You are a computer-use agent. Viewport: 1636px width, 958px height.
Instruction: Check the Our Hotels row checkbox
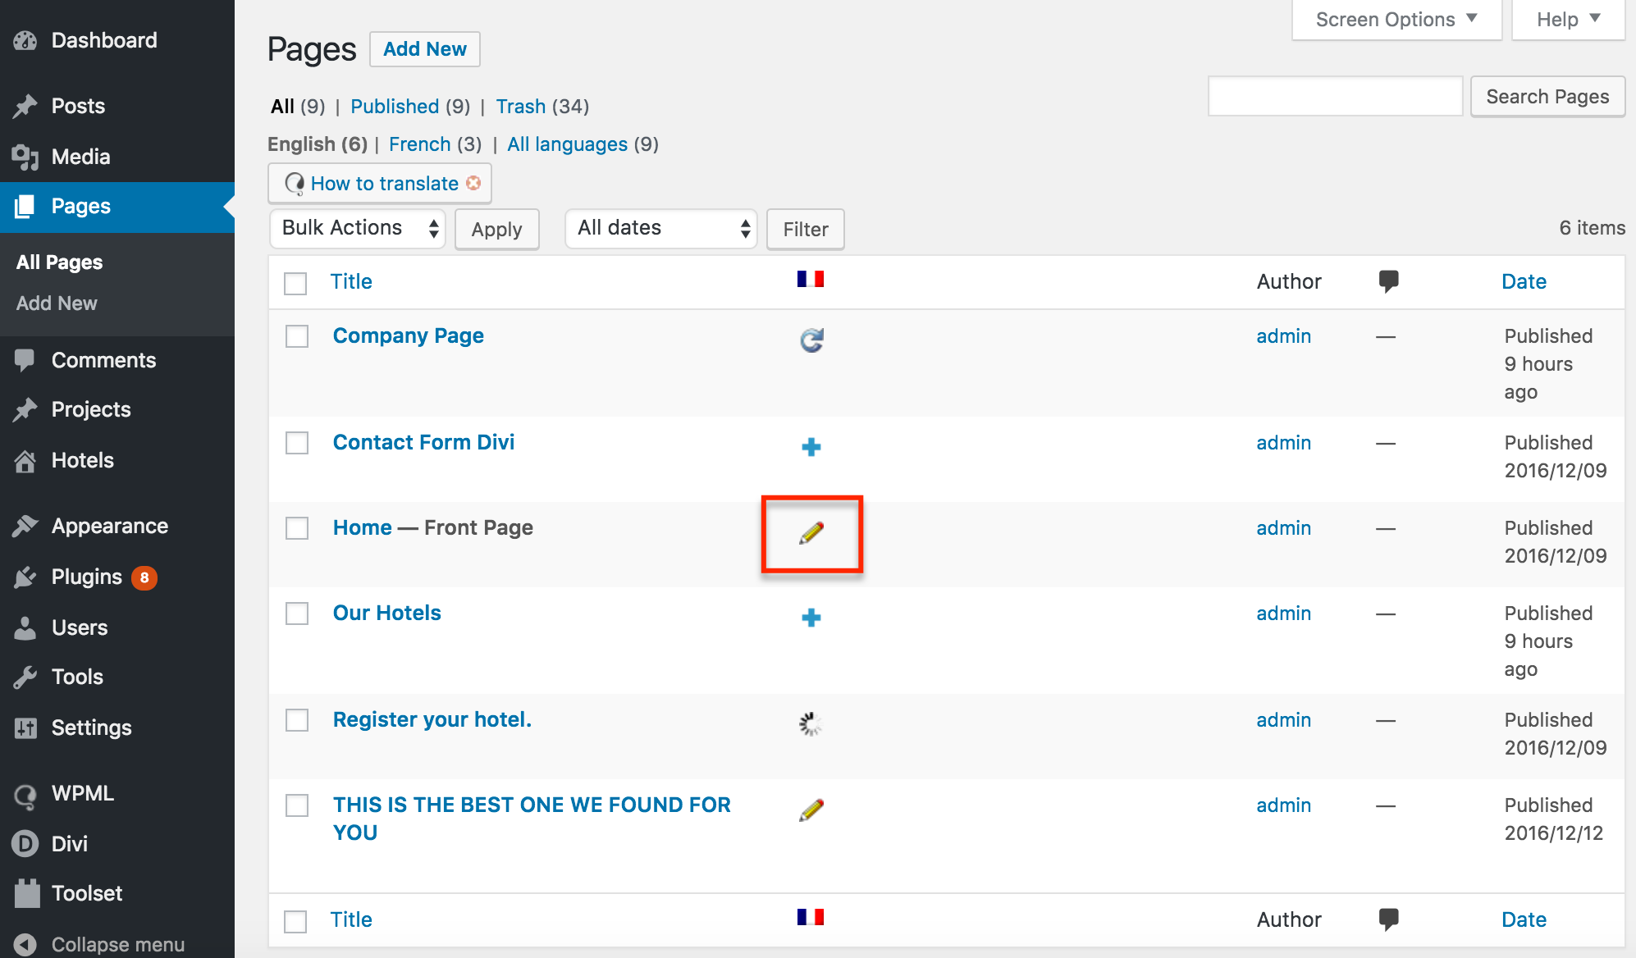pos(297,614)
